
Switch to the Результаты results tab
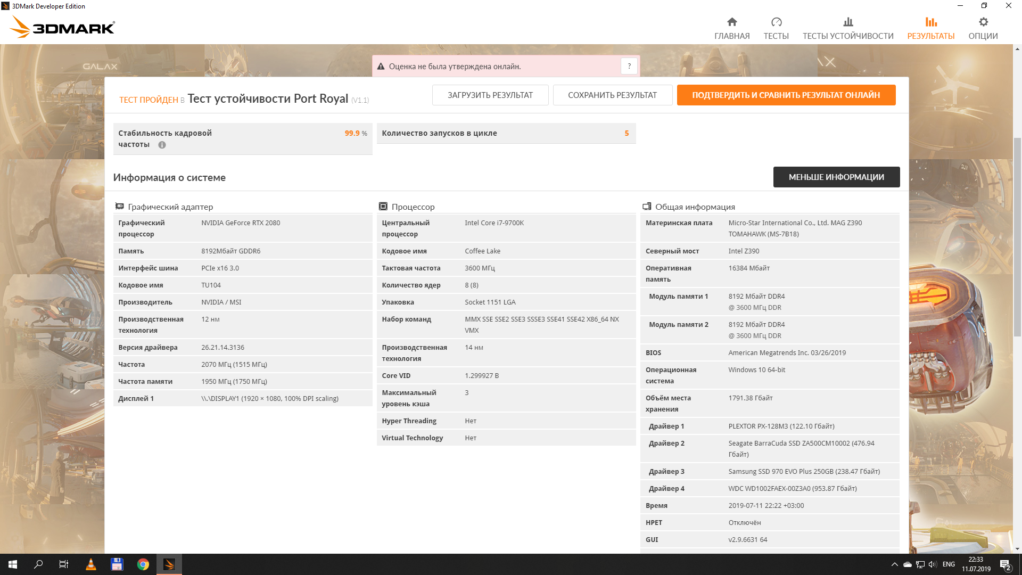[x=930, y=28]
